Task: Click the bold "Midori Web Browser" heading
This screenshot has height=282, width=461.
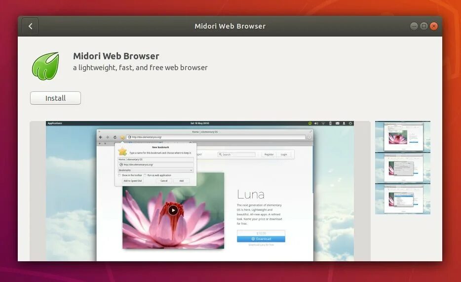Action: (116, 56)
